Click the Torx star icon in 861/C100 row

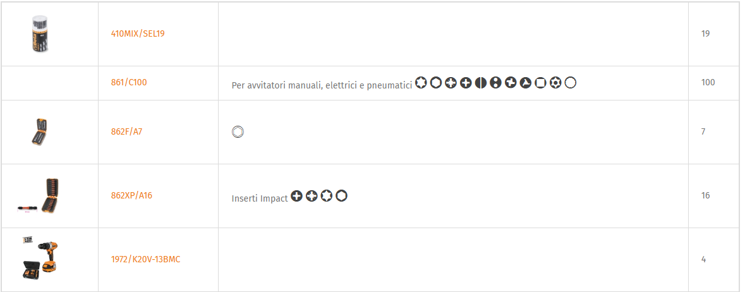pos(421,83)
